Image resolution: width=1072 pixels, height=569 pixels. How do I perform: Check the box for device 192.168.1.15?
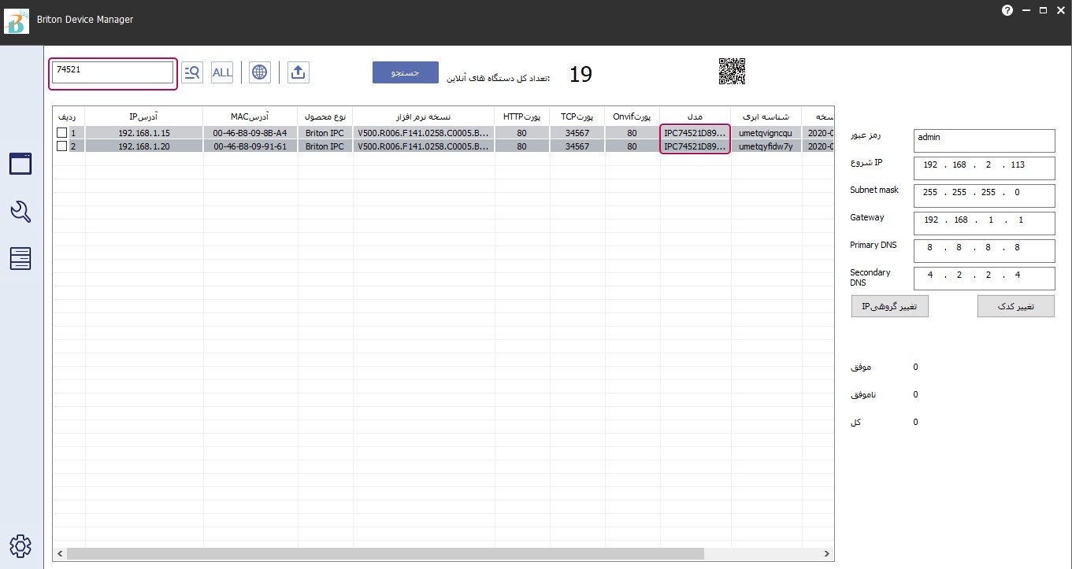61,133
